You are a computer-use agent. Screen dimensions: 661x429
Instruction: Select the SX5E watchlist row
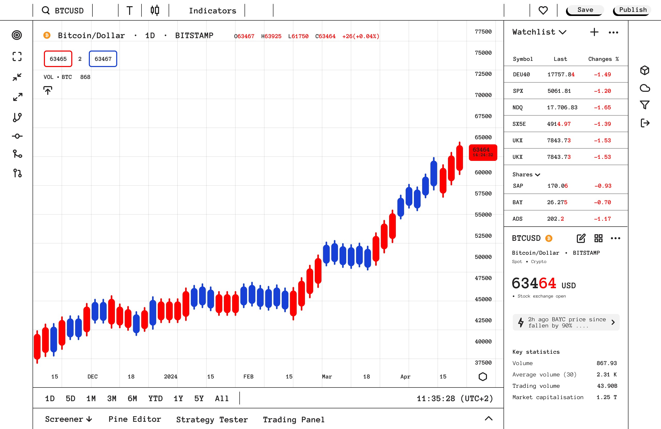pos(566,124)
